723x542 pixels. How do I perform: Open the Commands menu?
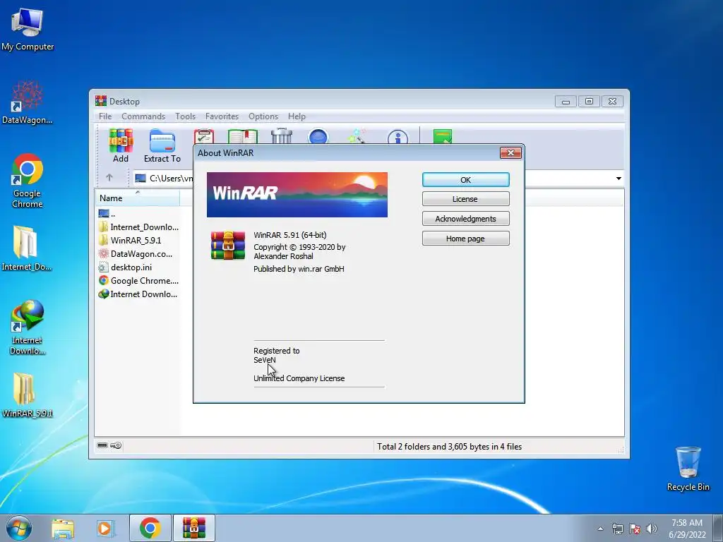click(143, 116)
